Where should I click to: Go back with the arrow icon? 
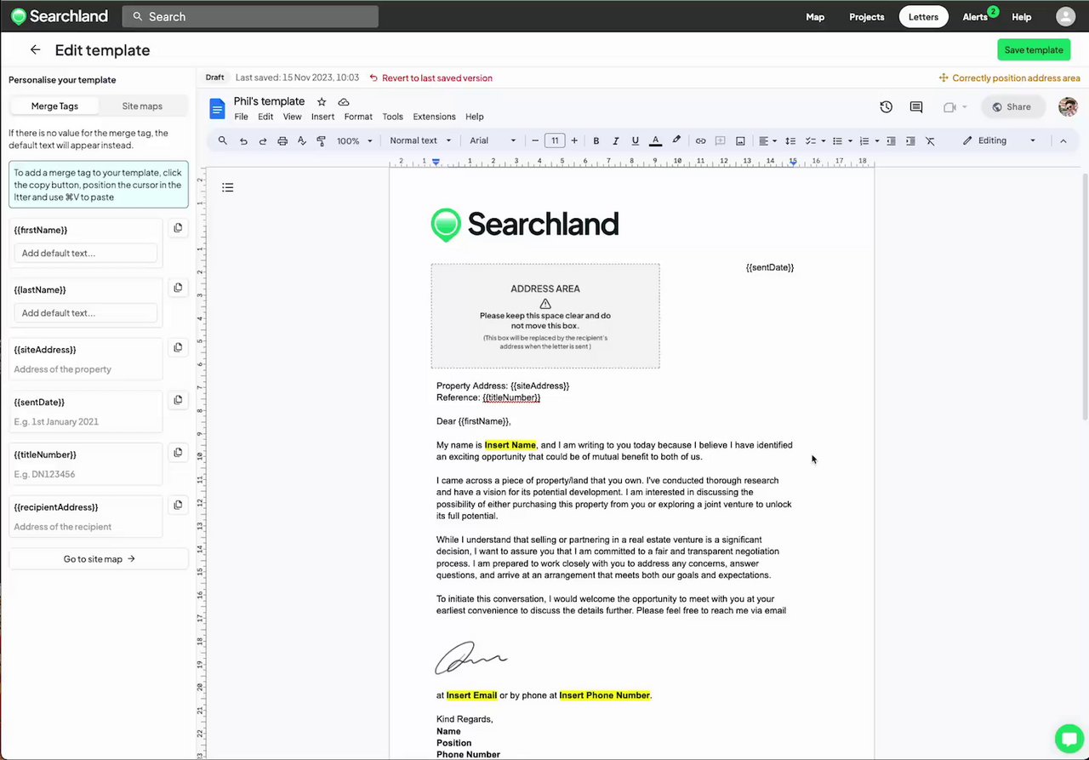35,50
